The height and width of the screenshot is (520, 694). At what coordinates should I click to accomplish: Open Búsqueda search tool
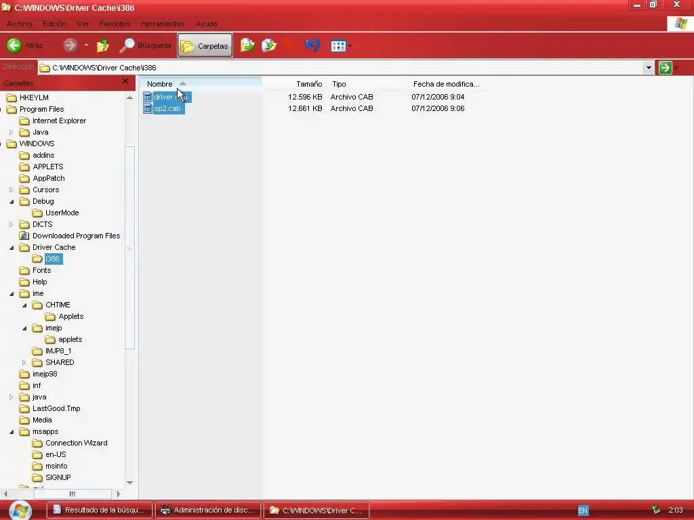click(146, 45)
